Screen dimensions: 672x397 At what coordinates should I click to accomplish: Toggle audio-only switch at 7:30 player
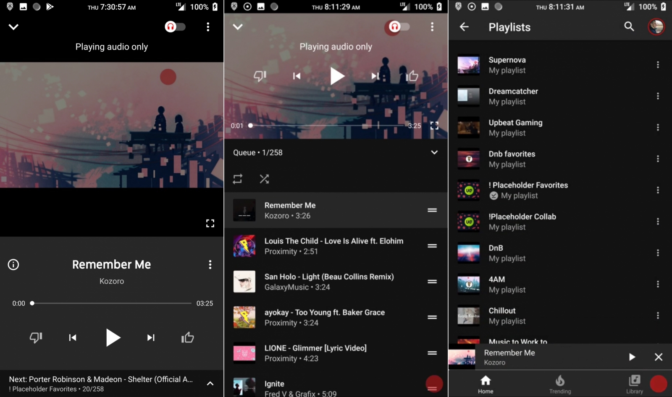pyautogui.click(x=175, y=27)
